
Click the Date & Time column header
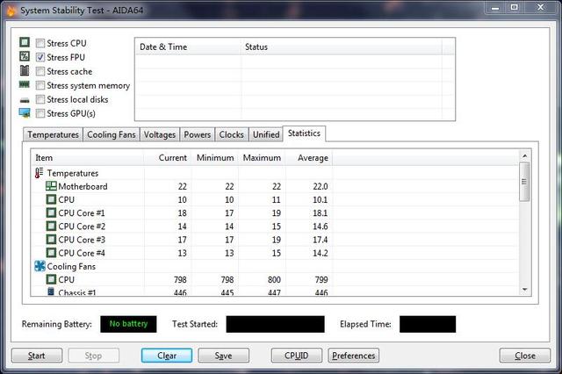pyautogui.click(x=188, y=47)
